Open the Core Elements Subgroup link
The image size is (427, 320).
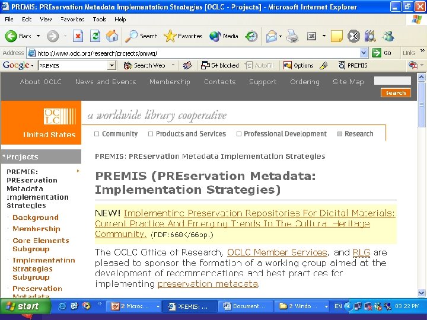(41, 245)
